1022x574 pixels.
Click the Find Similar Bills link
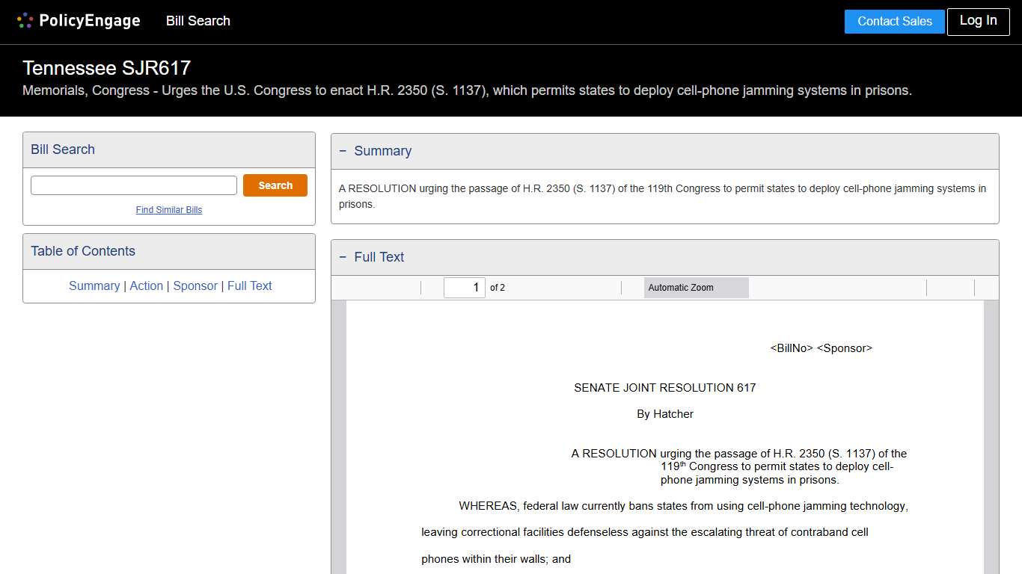tap(168, 210)
